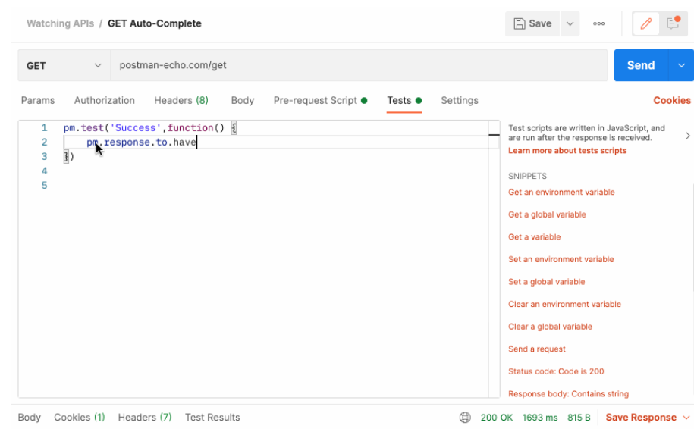
Task: Click line 1 of the test script code
Action: point(149,128)
